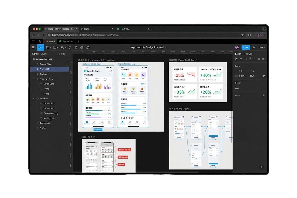Go back in browser history

click(33, 35)
